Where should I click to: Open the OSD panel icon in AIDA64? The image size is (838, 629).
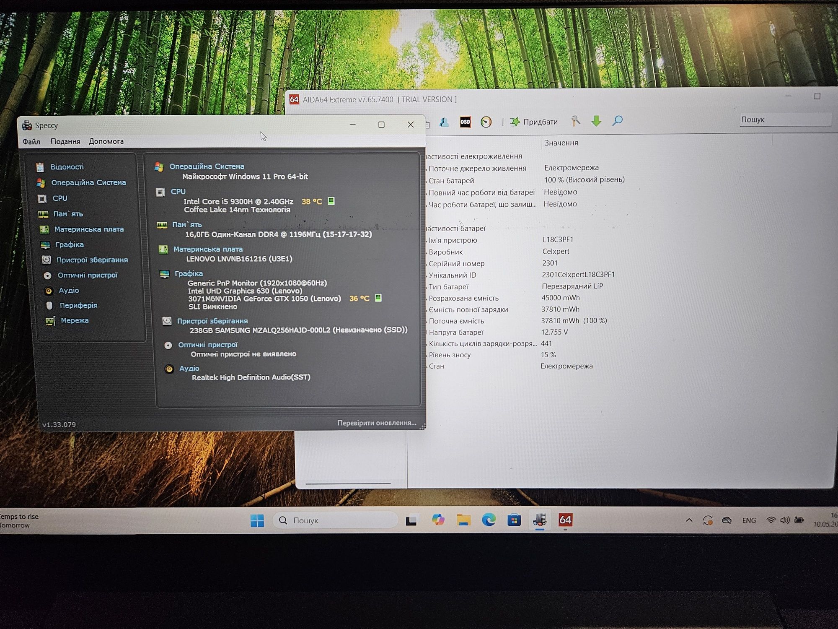465,122
